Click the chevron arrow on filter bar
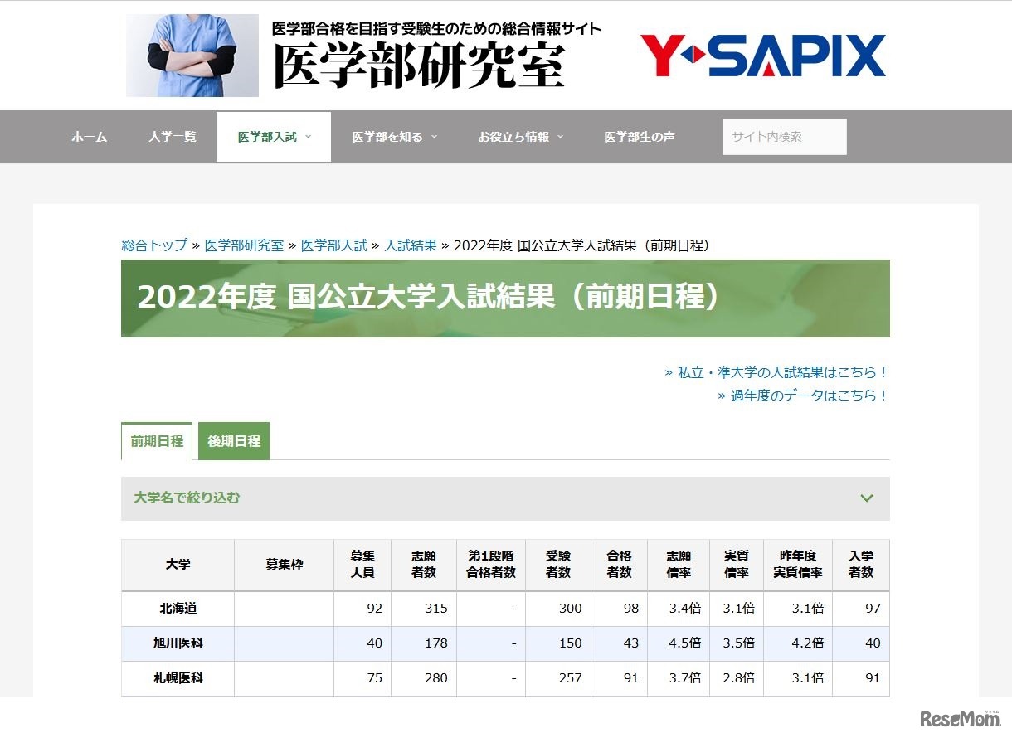 [867, 498]
